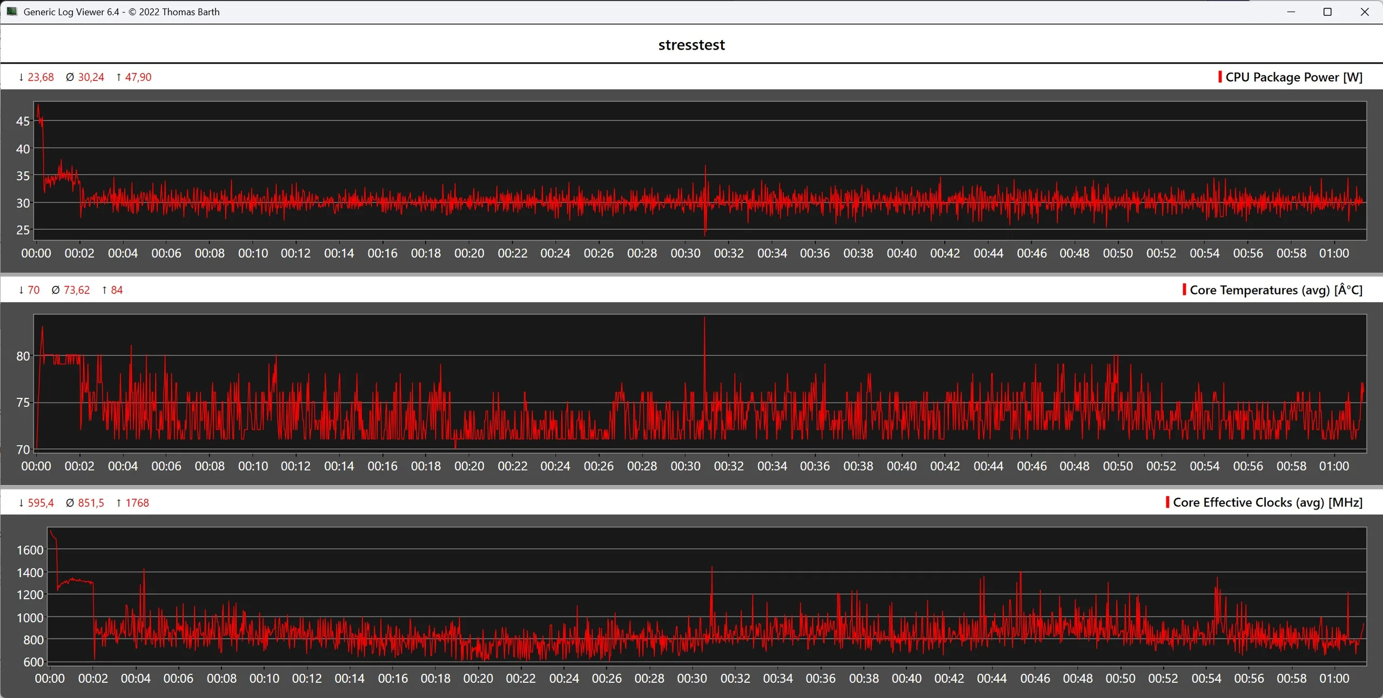Click the red Core Temperatures legend marker
The image size is (1383, 698).
click(1184, 289)
